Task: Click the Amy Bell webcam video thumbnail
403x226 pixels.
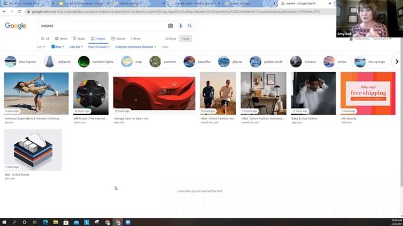Action: click(x=370, y=19)
